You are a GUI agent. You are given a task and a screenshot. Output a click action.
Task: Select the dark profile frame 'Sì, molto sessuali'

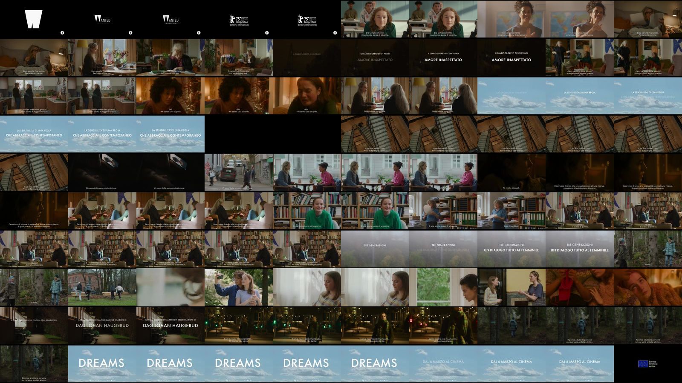pos(511,172)
